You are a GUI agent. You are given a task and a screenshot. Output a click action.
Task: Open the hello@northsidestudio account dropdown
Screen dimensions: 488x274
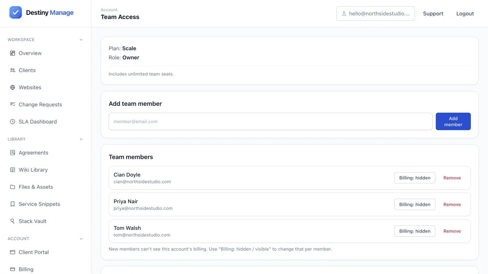[376, 13]
